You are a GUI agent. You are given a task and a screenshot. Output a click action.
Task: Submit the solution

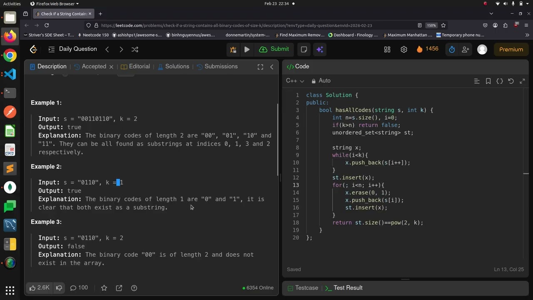pos(274,49)
